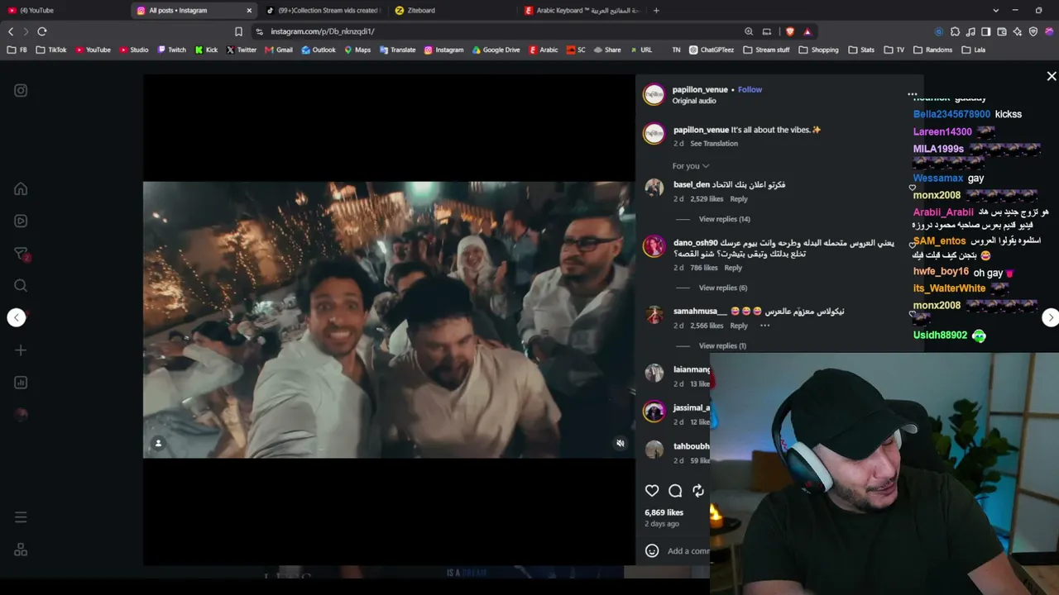Open new browser tab

pos(656,11)
